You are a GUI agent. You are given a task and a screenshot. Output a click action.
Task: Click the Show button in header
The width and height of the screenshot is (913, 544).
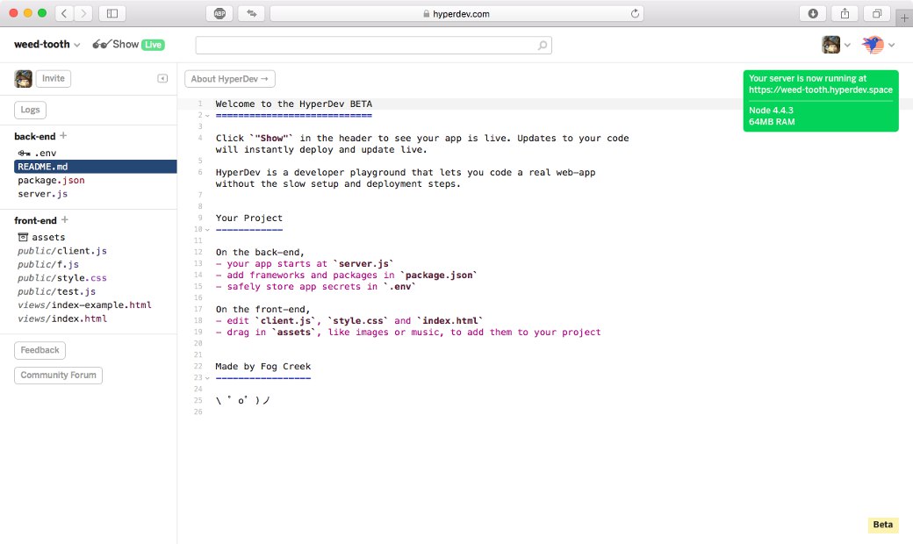pos(126,44)
